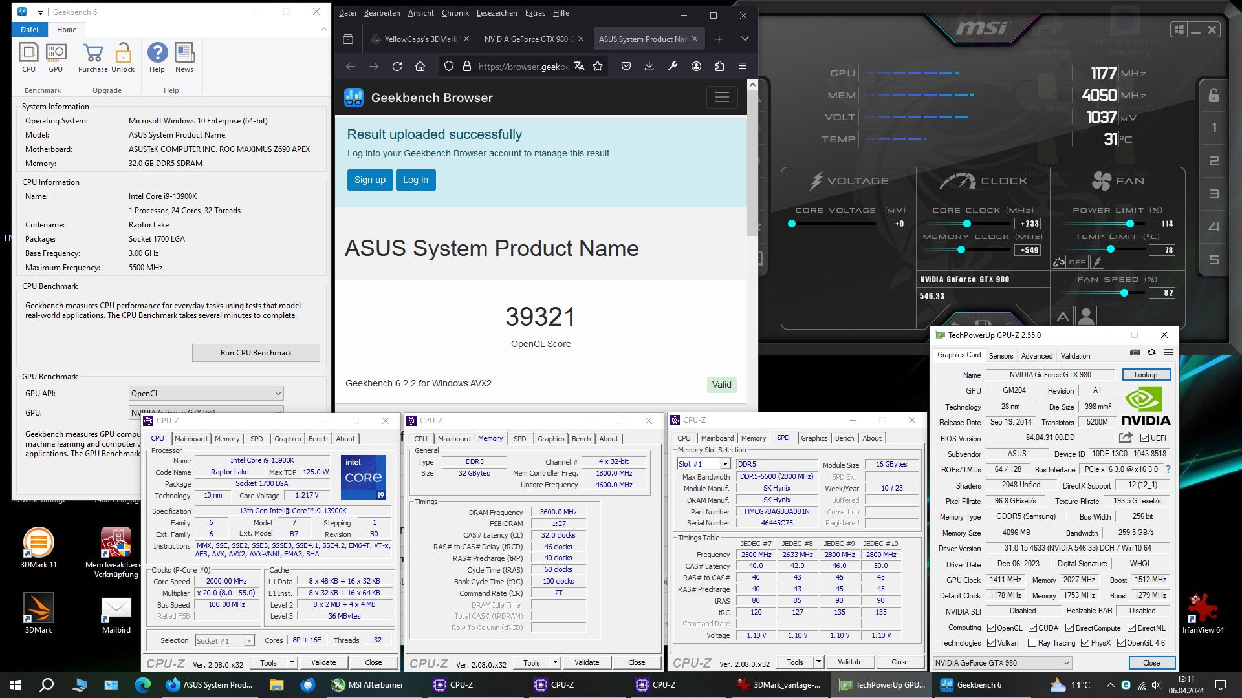Bookmark this page with the star icon
Image resolution: width=1242 pixels, height=698 pixels.
[598, 66]
